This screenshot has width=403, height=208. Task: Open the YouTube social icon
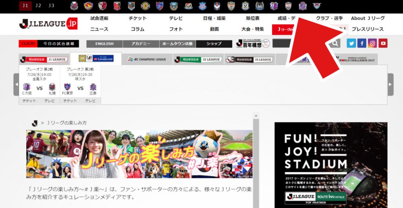point(383,43)
